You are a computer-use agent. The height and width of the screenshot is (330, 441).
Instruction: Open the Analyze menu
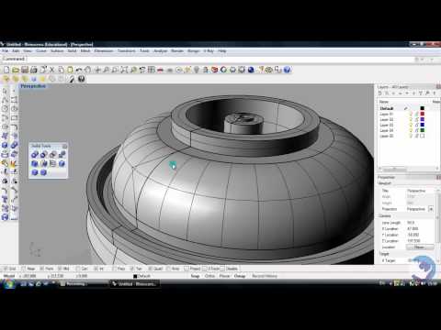coord(160,50)
